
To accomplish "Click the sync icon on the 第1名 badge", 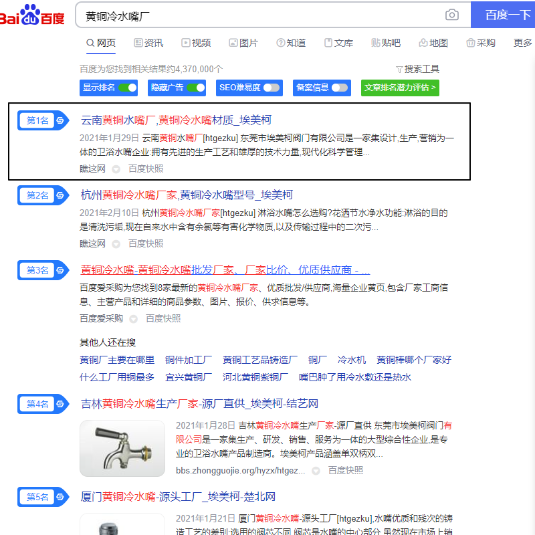I will (x=60, y=120).
